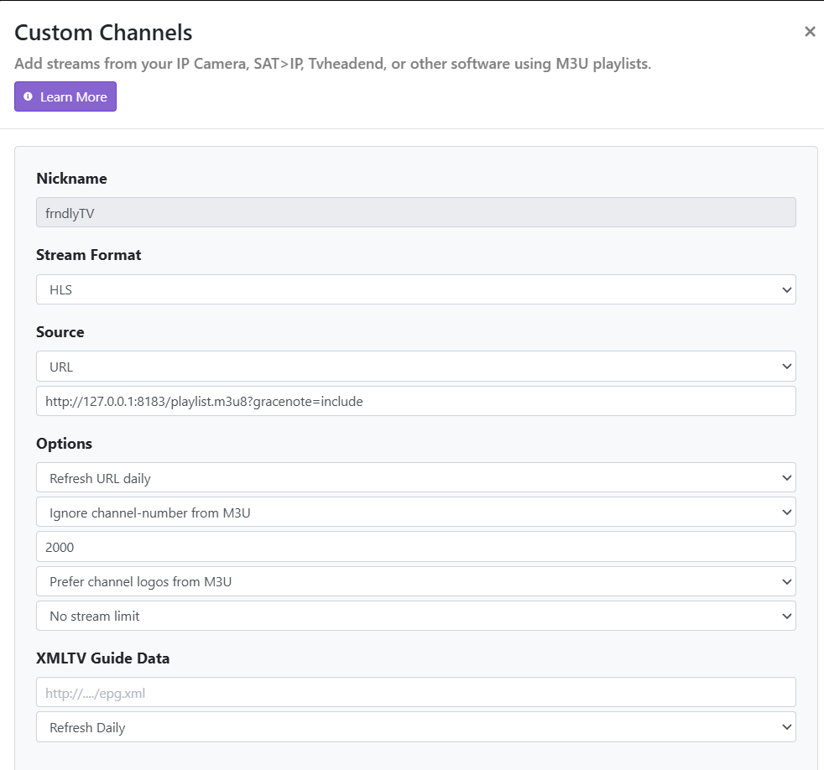Click the Stream Format label
The image size is (824, 770).
point(88,255)
